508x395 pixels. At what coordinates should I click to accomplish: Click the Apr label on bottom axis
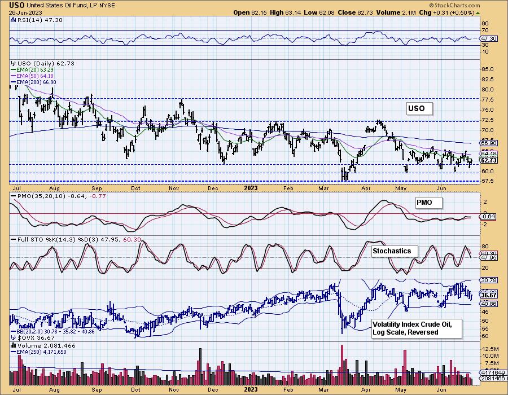pos(366,389)
